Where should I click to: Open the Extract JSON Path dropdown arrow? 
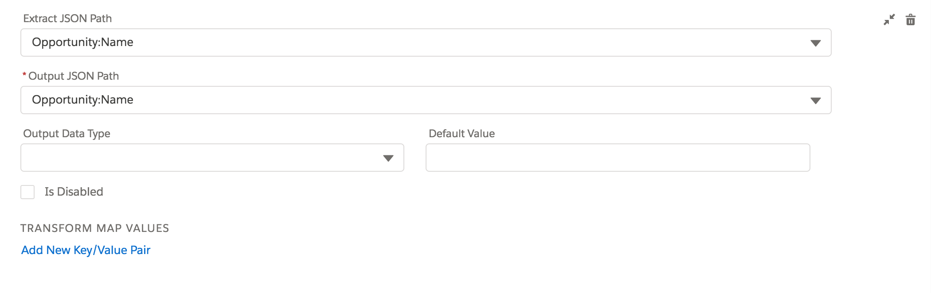pos(815,43)
